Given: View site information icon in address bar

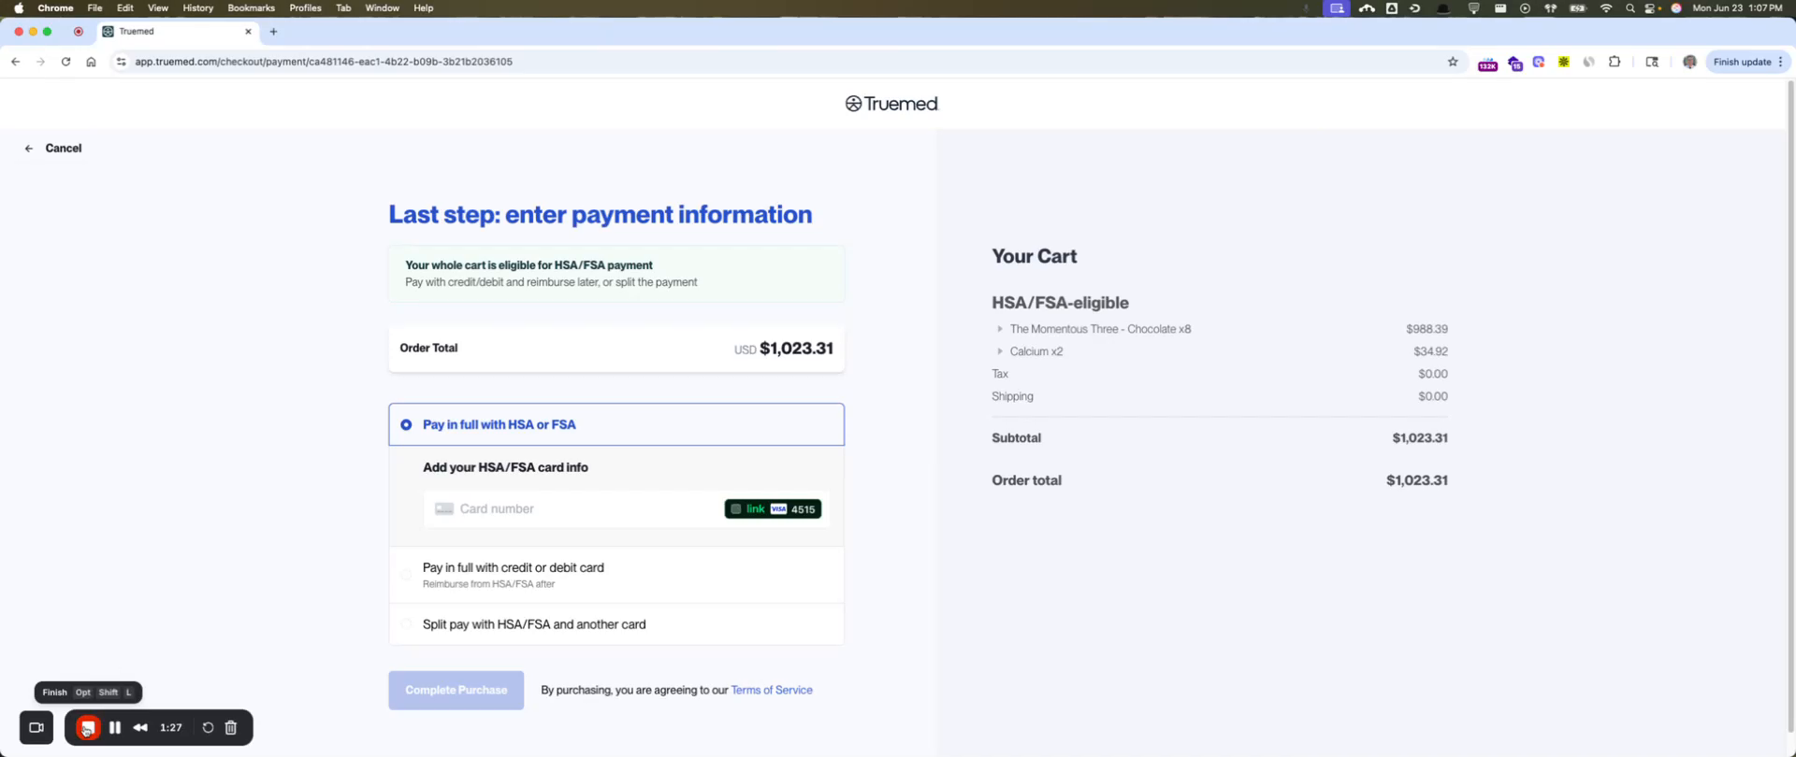Looking at the screenshot, I should pyautogui.click(x=121, y=62).
